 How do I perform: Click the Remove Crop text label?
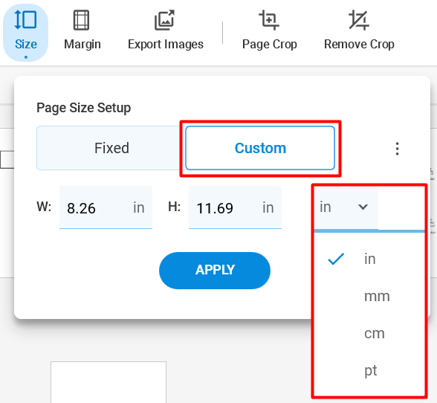[359, 45]
